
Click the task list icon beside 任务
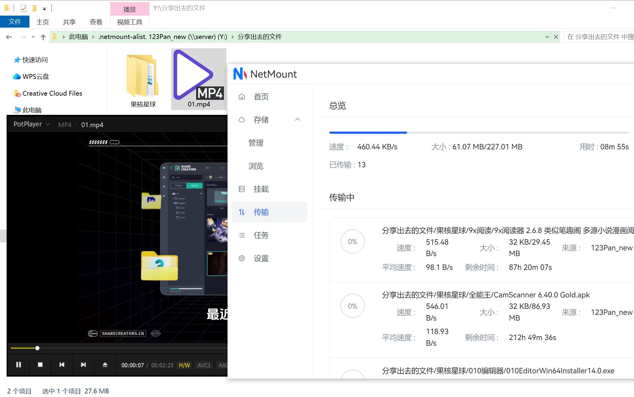(x=242, y=235)
